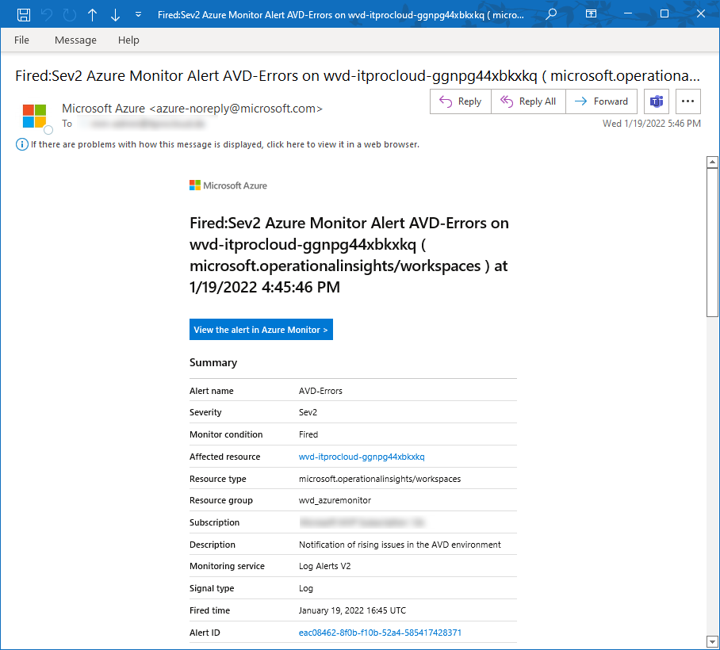Click the received date Wed 1/19/2022 5:46 PM
The width and height of the screenshot is (720, 650).
click(652, 124)
